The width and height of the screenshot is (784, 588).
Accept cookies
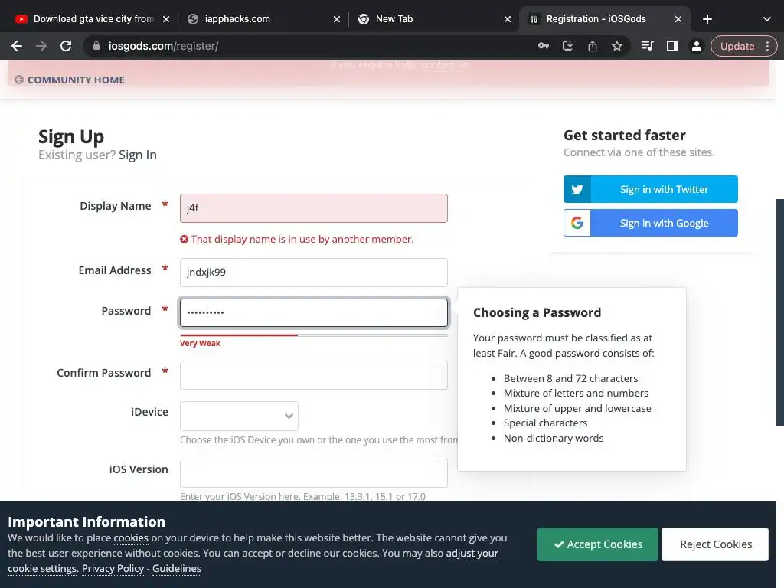597,544
